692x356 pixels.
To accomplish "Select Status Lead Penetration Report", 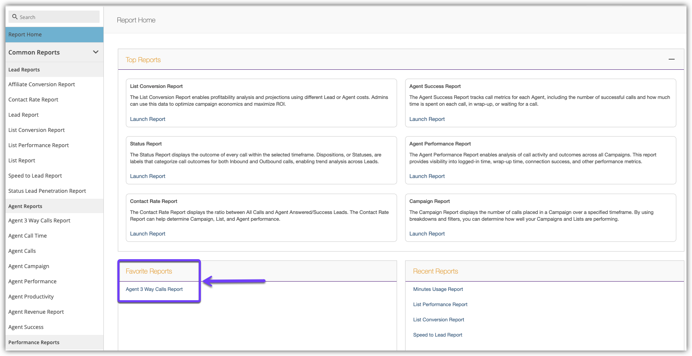I will [x=47, y=191].
